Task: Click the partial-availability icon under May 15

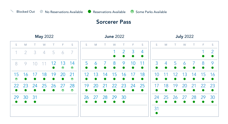Action: [16, 79]
